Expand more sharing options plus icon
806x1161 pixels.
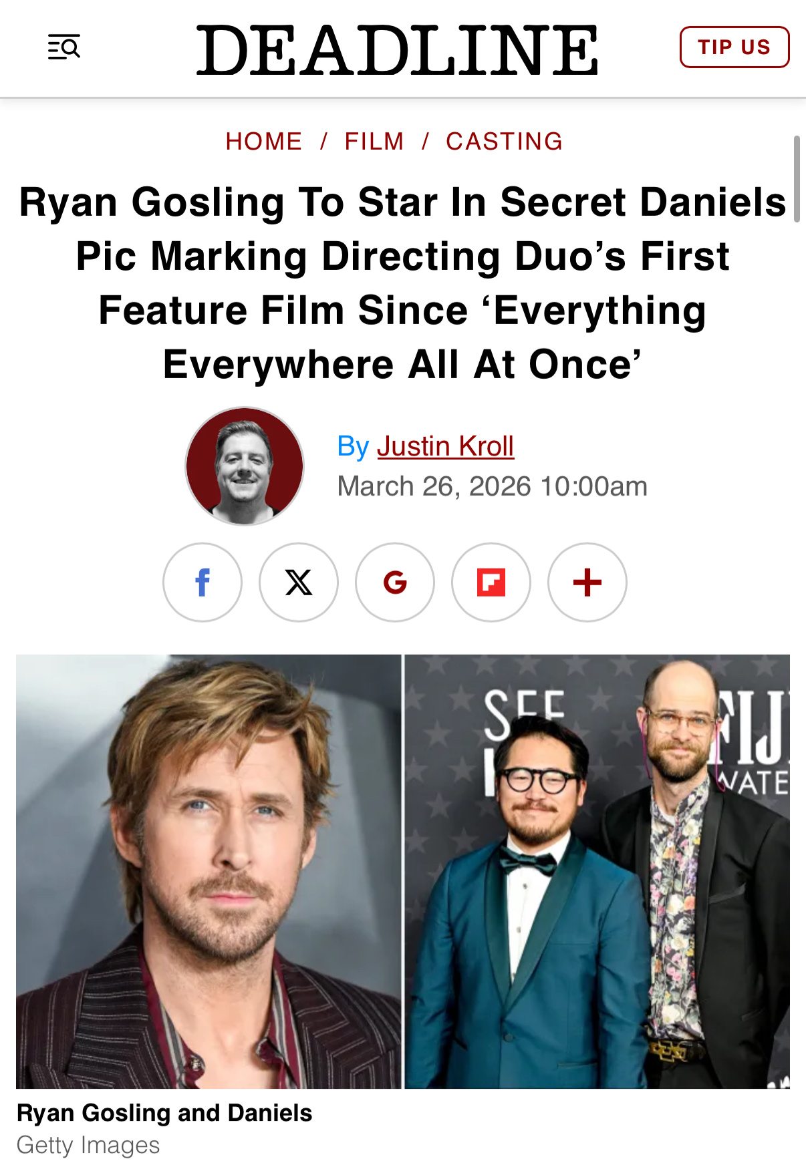click(x=587, y=583)
